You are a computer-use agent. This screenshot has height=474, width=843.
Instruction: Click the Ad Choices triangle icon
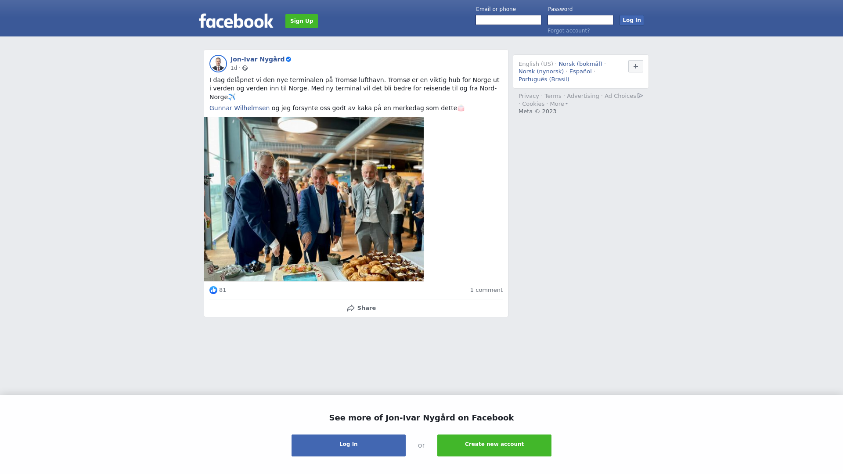[x=640, y=96]
